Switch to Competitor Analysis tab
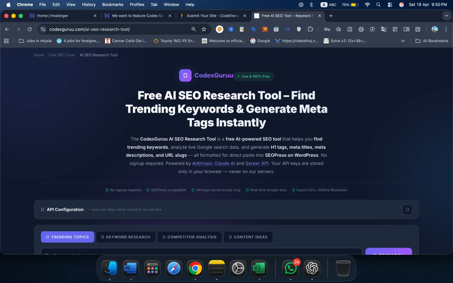The width and height of the screenshot is (453, 283). coord(189,237)
